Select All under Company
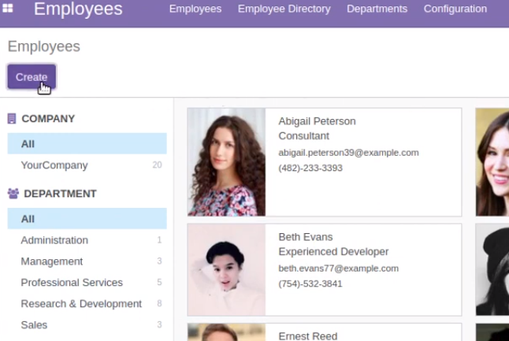The image size is (509, 341). 87,143
